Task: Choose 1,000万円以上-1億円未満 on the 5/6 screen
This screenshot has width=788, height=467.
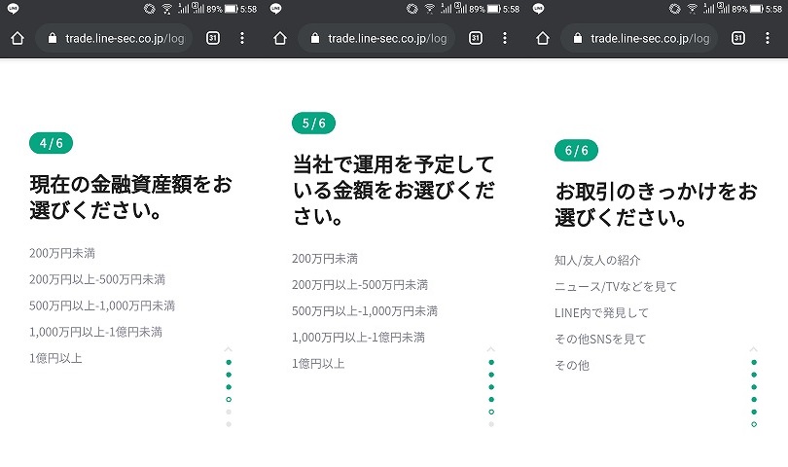Action: point(358,337)
